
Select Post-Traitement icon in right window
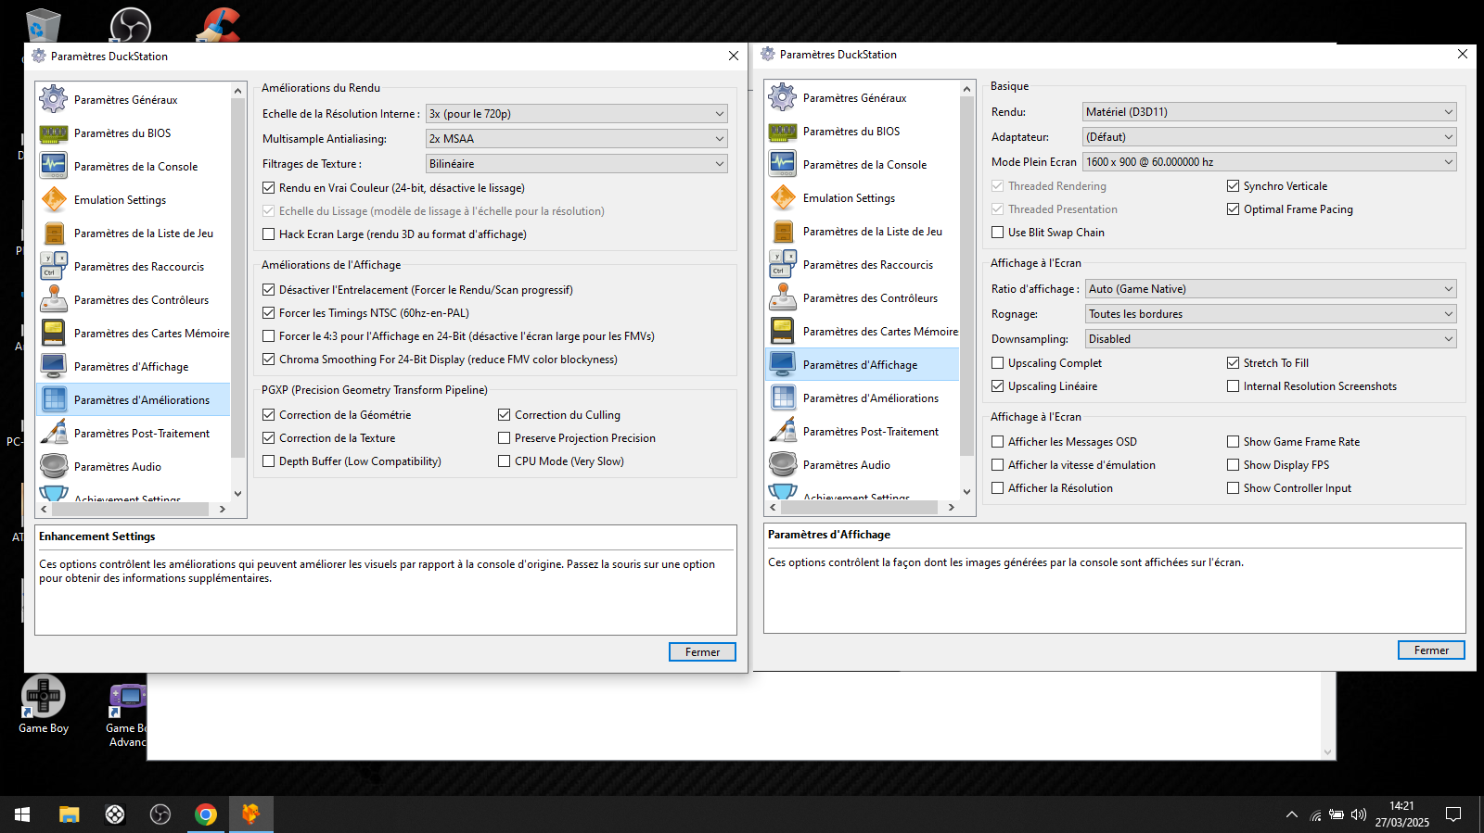[x=783, y=432]
